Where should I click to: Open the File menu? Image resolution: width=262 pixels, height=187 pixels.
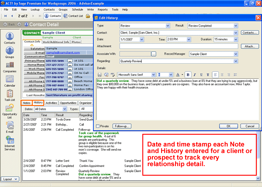pos(6,10)
